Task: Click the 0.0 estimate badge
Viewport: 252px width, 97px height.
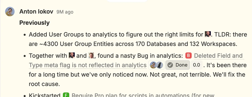Action: pyautogui.click(x=196, y=65)
